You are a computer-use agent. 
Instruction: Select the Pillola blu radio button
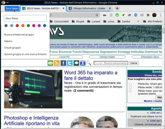click(x=130, y=84)
